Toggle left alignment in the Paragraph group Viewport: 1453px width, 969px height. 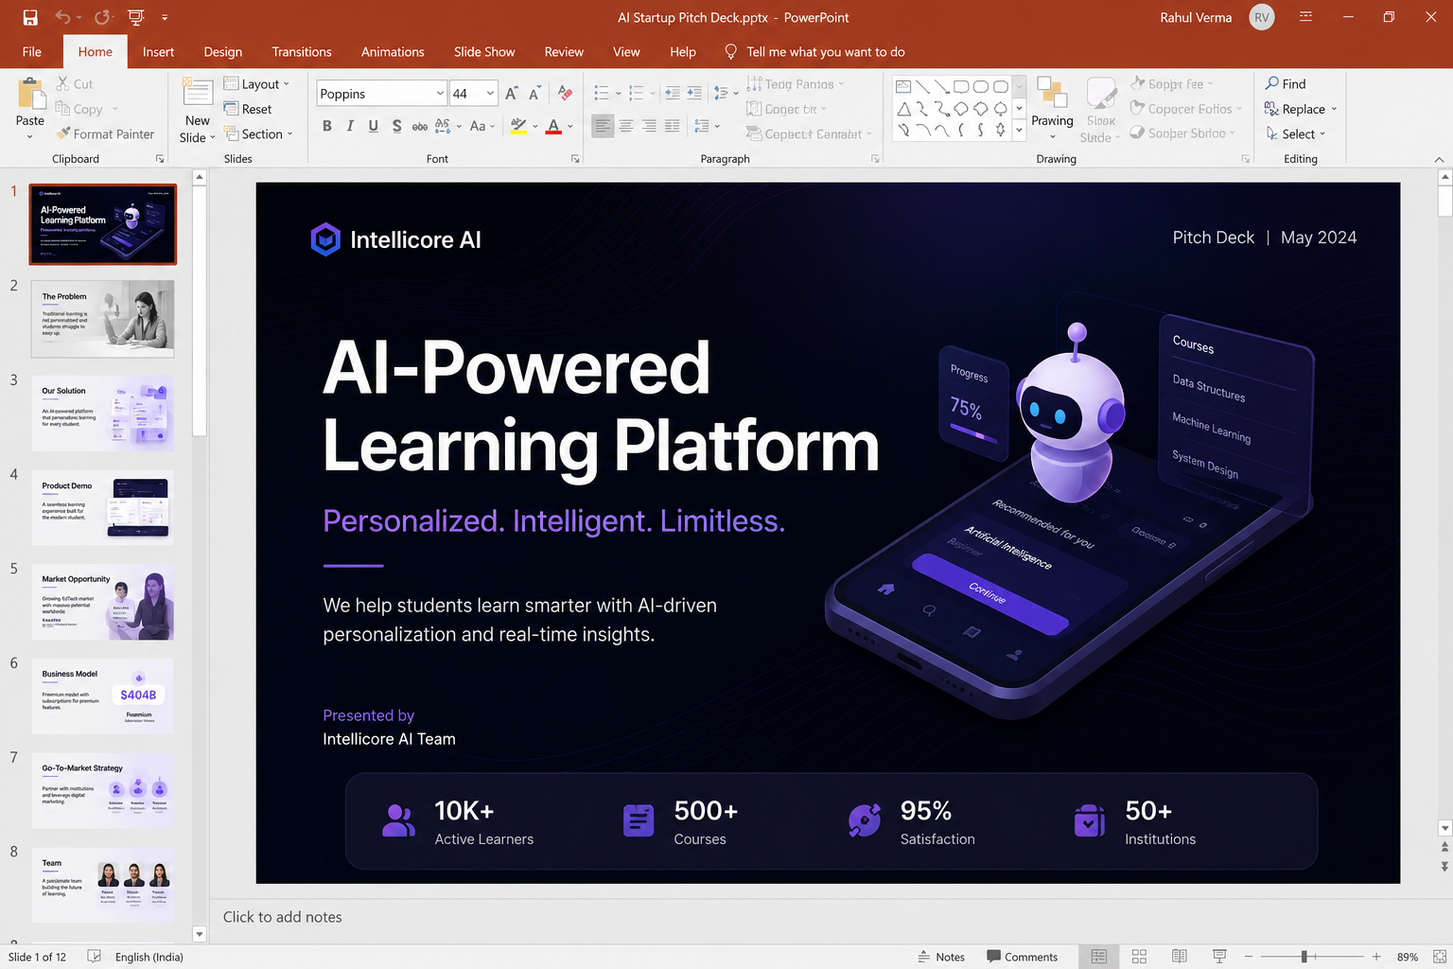(x=603, y=126)
